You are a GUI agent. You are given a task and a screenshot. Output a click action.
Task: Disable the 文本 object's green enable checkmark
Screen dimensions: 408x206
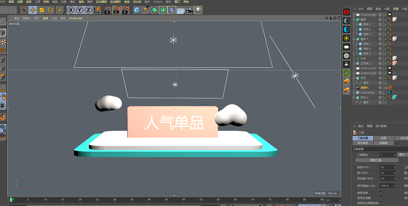[385, 58]
